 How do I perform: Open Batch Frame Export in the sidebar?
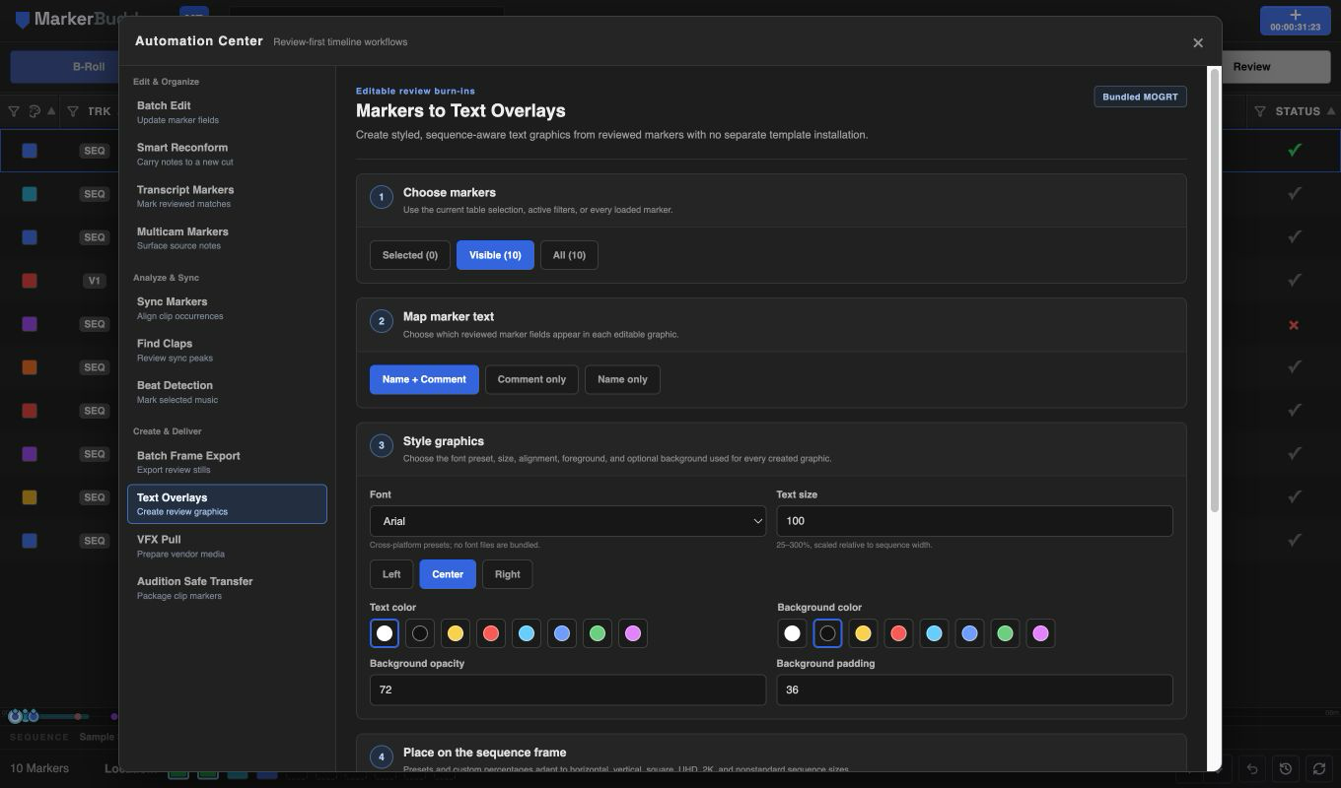pos(227,462)
